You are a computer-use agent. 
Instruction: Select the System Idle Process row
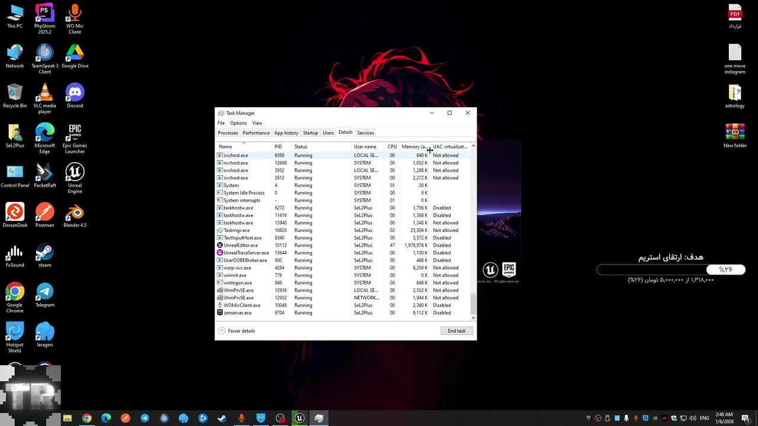click(343, 193)
